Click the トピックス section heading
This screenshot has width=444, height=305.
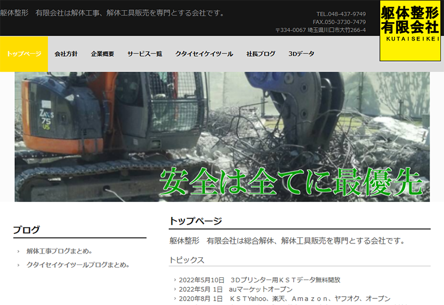click(x=186, y=260)
